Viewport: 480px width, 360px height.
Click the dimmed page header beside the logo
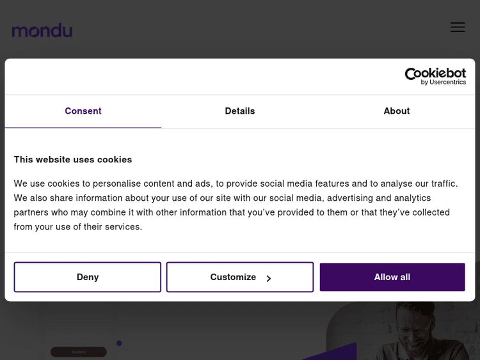[x=256, y=29]
